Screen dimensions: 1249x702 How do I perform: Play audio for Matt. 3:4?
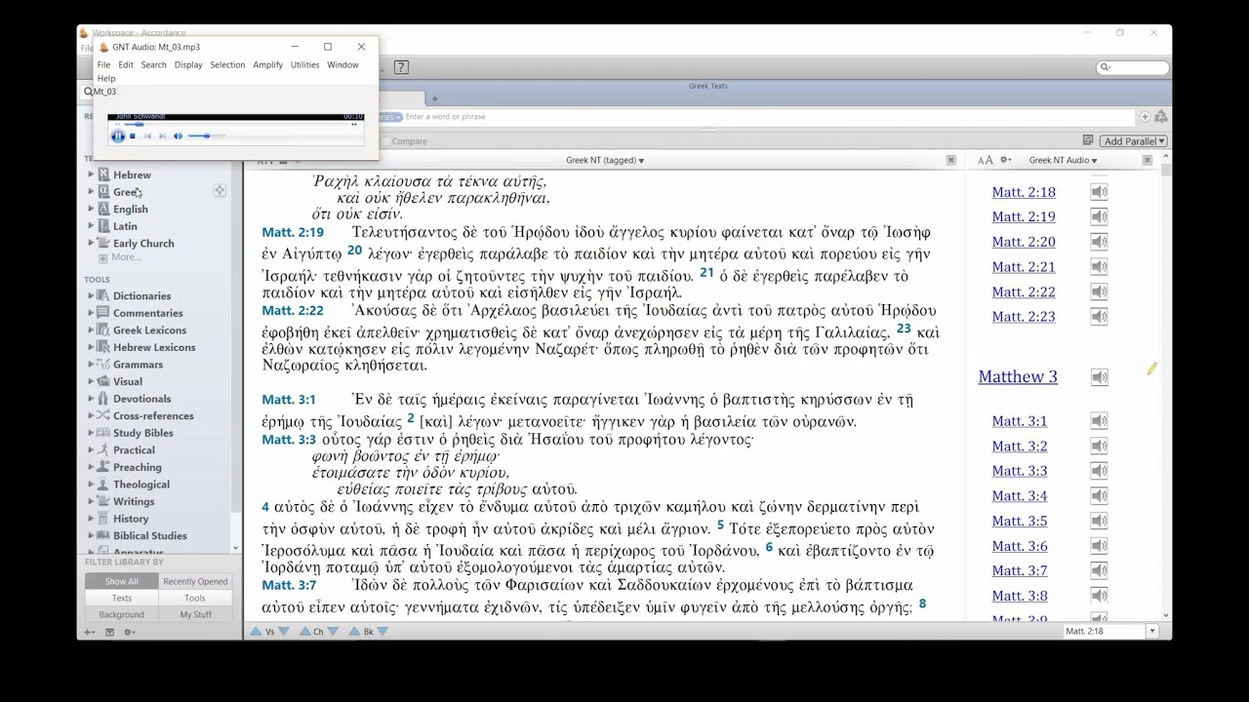coord(1099,495)
